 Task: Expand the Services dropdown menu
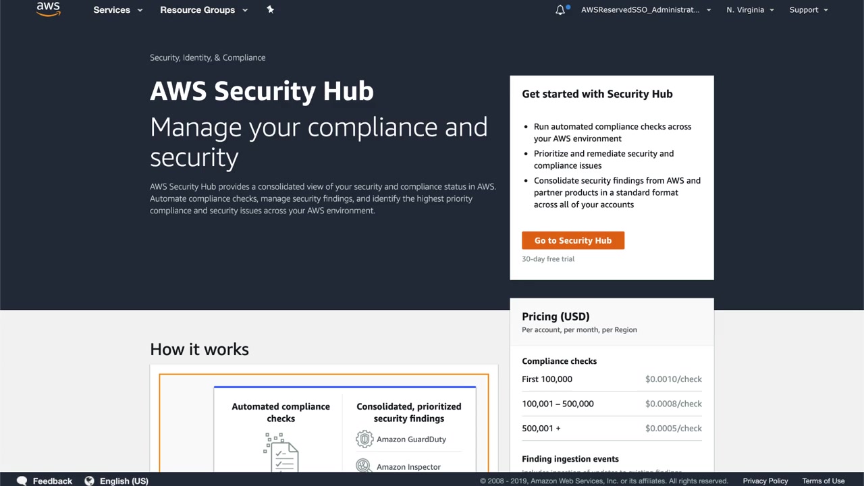point(118,10)
